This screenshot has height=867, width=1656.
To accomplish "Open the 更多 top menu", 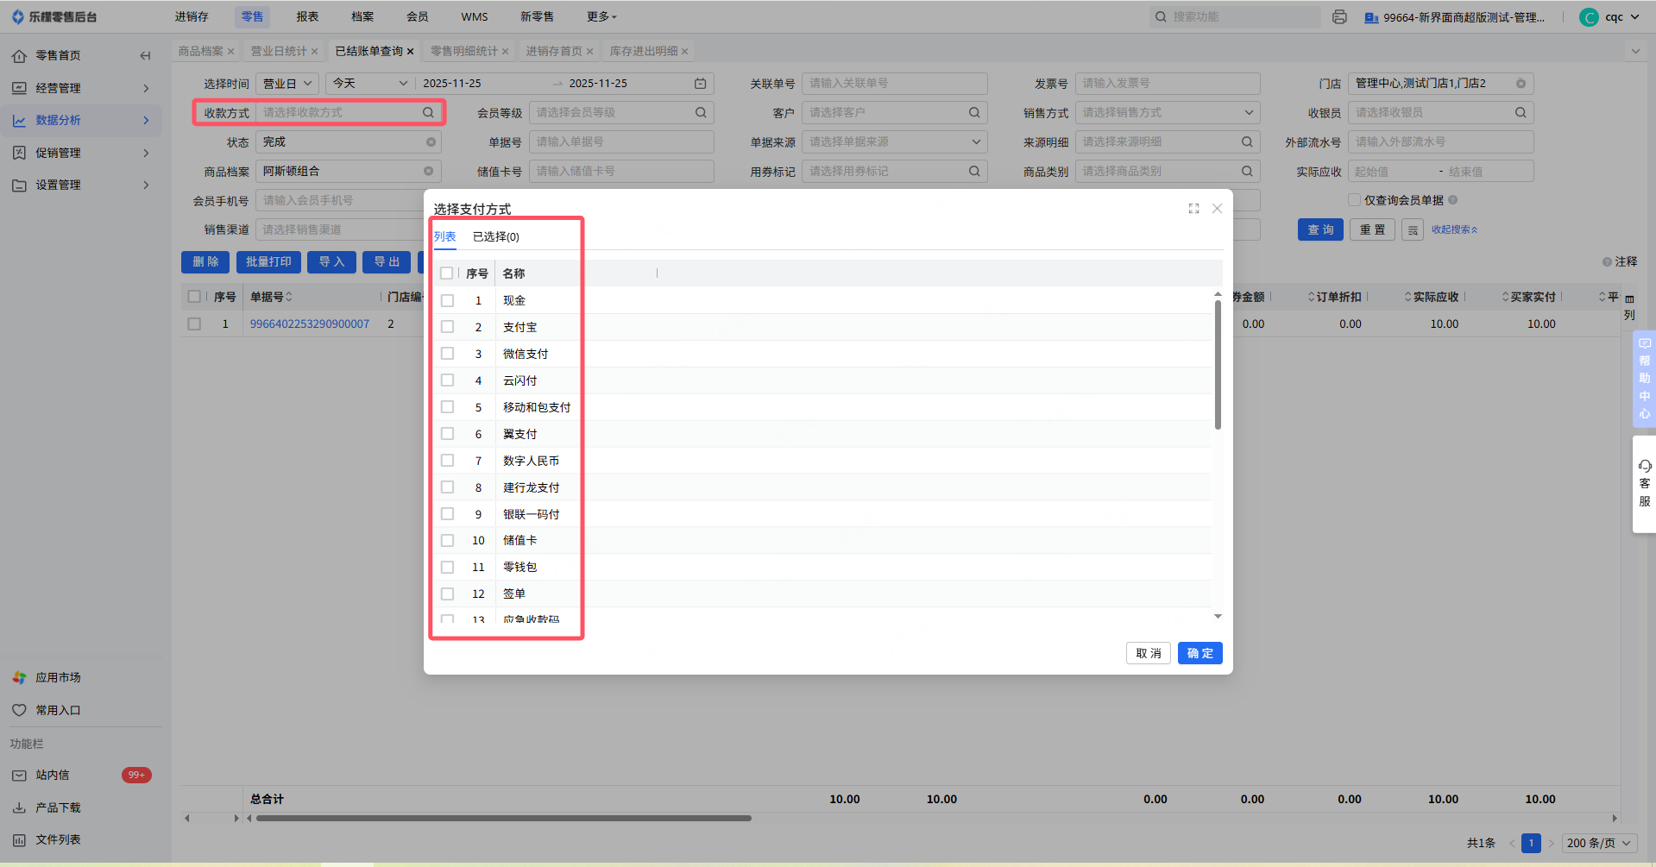I will 601,17.
